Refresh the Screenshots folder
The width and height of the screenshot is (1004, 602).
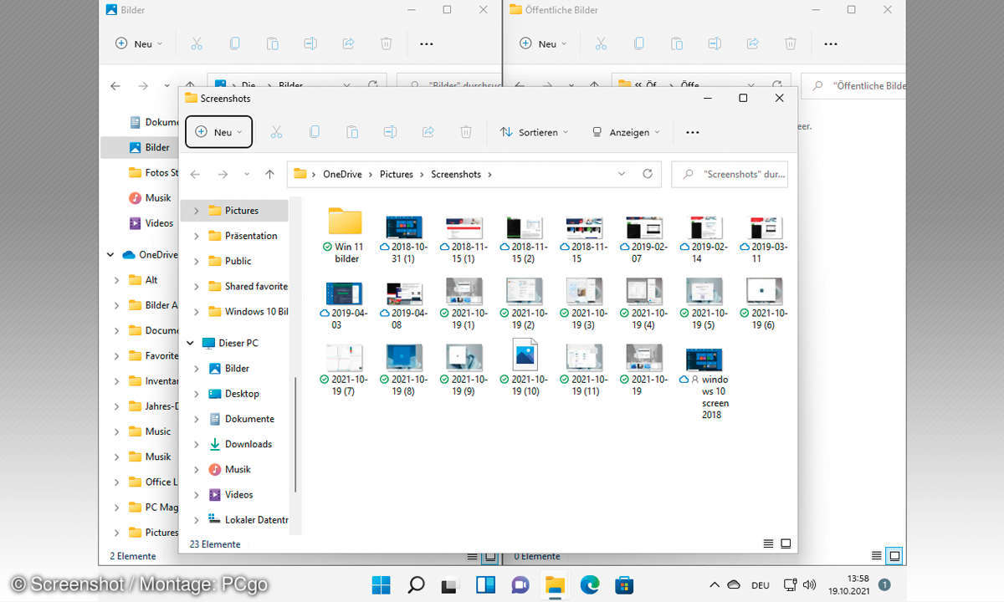coord(648,175)
